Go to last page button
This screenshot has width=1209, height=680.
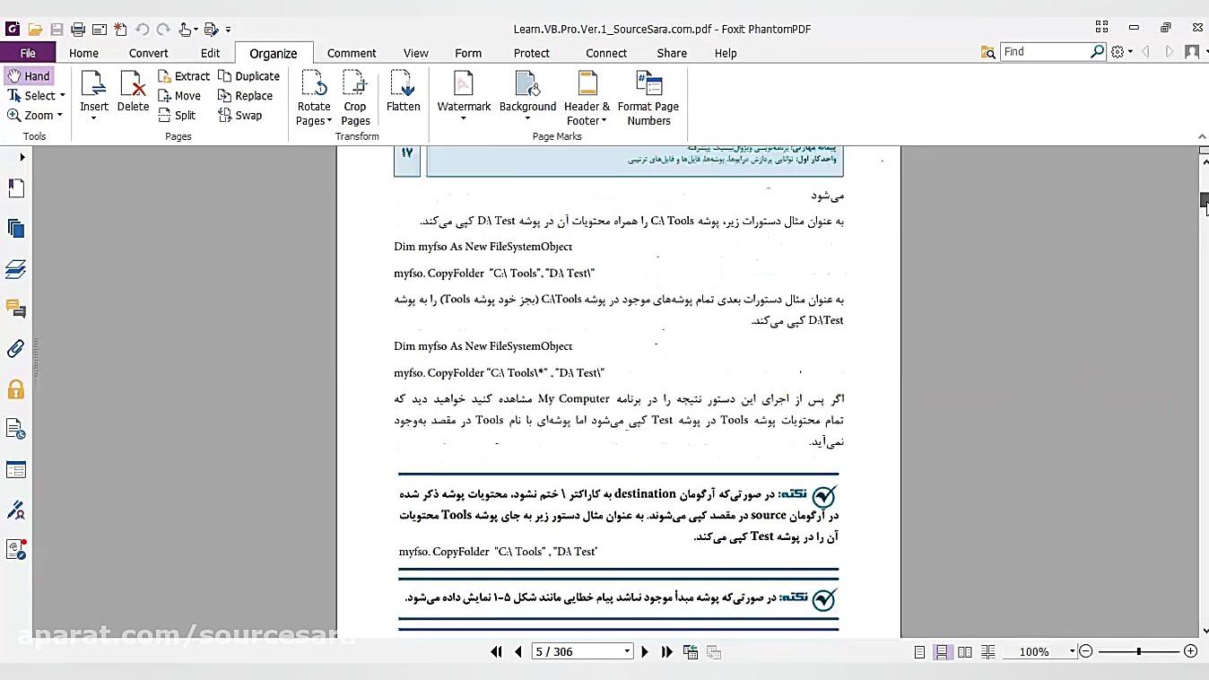pos(666,652)
